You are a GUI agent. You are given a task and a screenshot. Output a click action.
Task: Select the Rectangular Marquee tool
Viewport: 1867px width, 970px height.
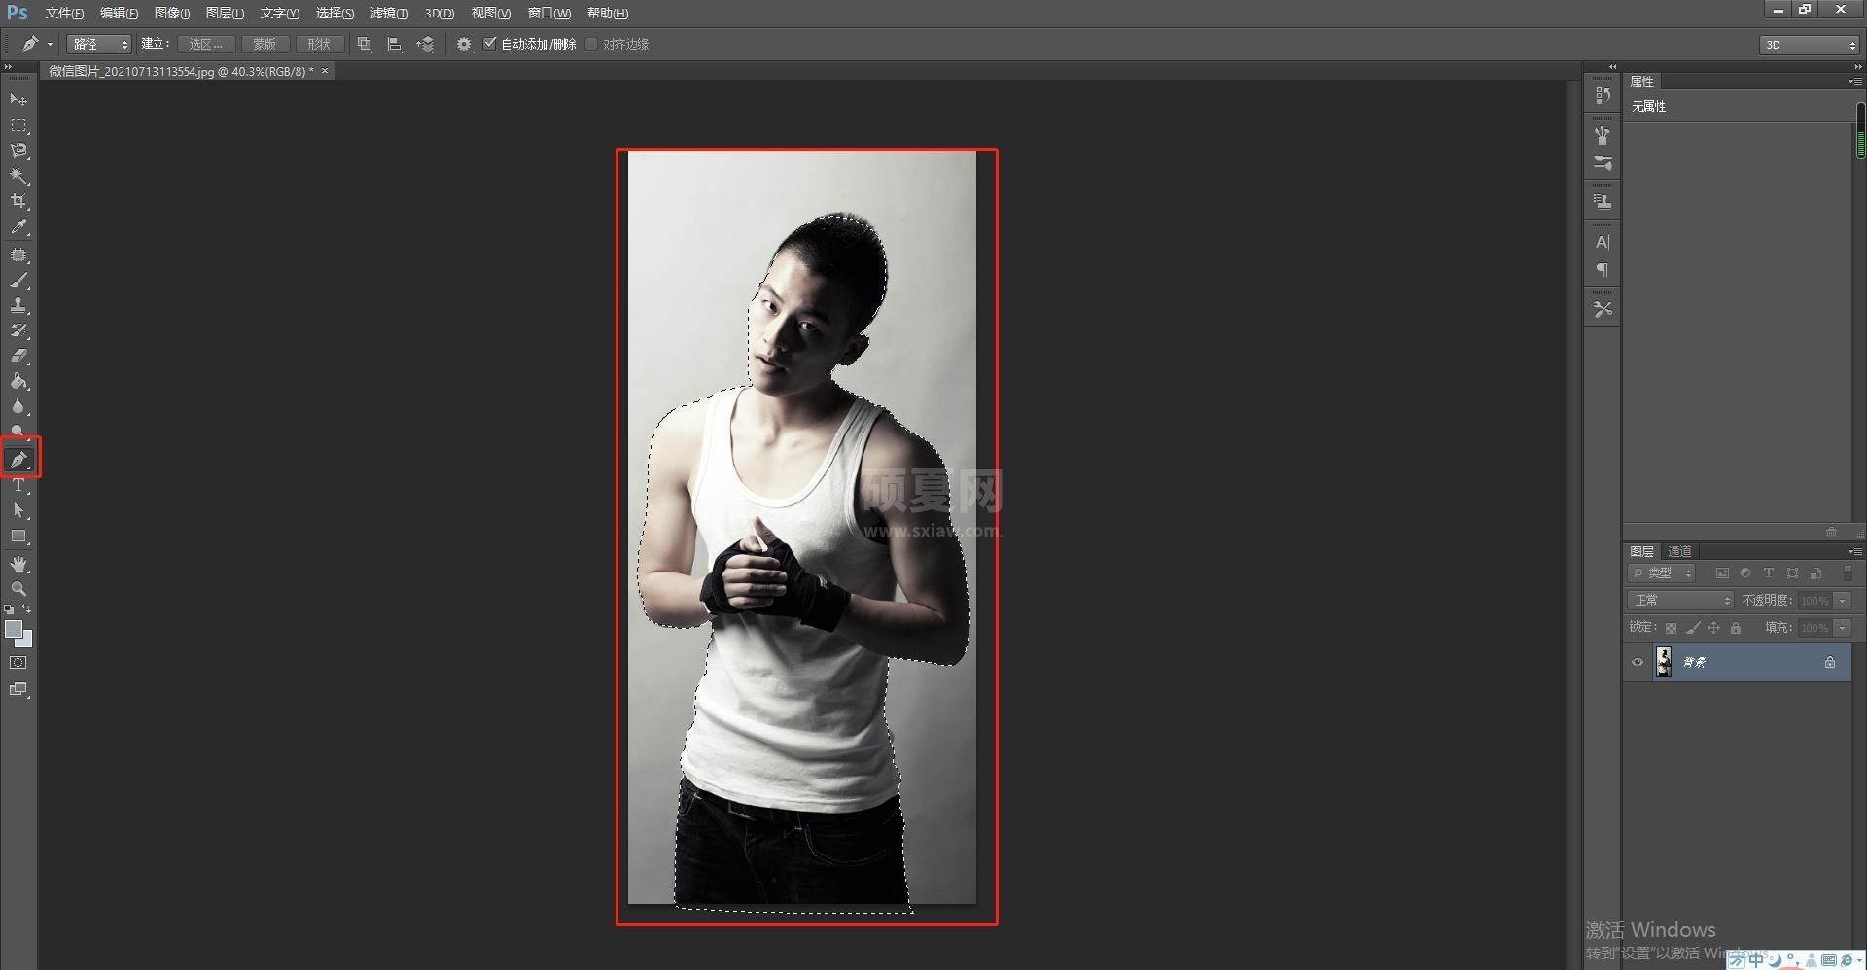tap(18, 125)
